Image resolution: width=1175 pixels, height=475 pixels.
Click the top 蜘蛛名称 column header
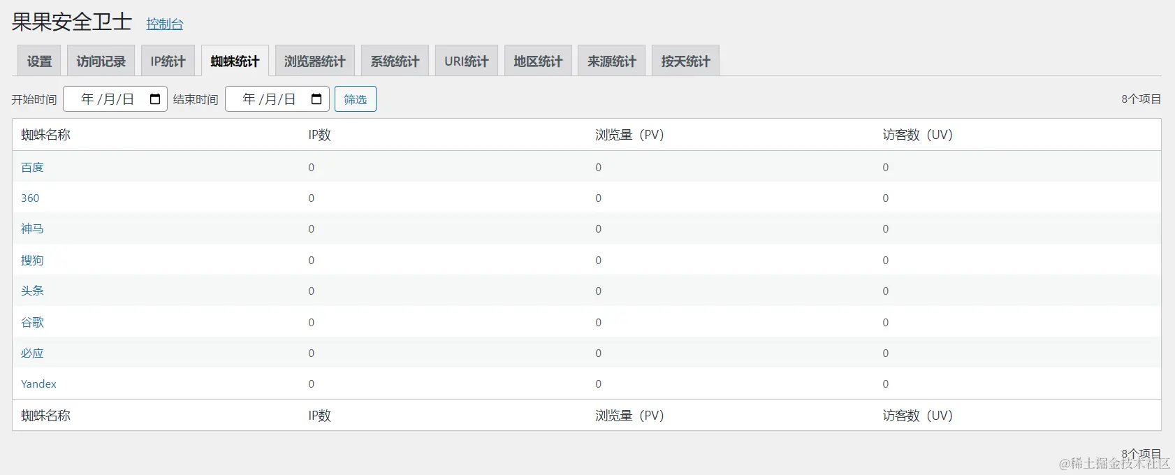[x=45, y=135]
